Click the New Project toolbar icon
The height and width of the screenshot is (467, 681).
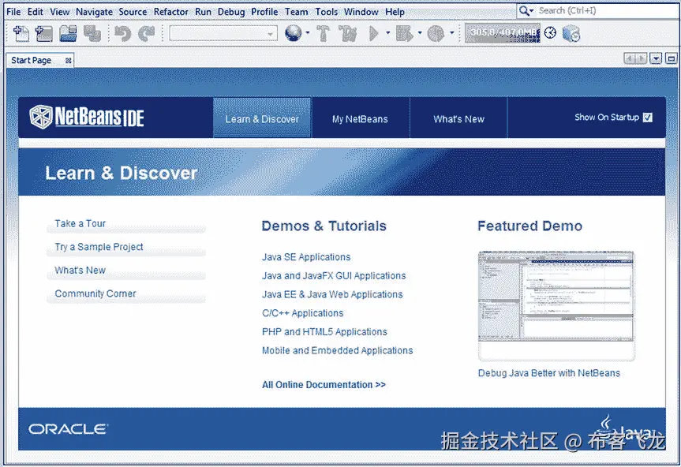pos(43,33)
